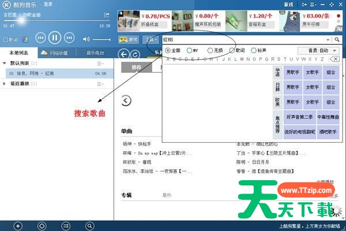Open 酒吧歌手 recommendation

[x=328, y=132]
